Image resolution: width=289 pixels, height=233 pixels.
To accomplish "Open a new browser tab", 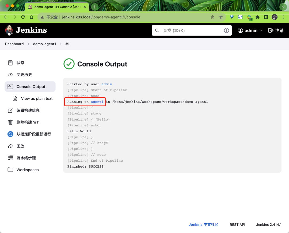I will 95,7.
